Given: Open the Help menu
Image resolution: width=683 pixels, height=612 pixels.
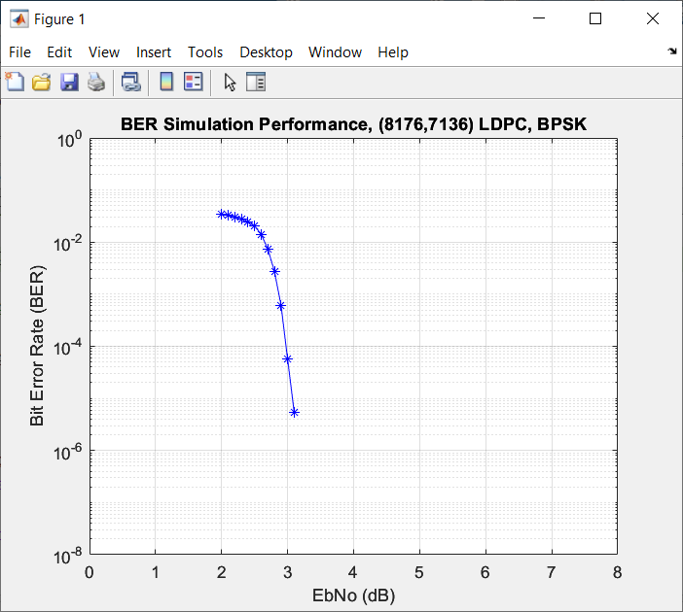Looking at the screenshot, I should pyautogui.click(x=393, y=52).
